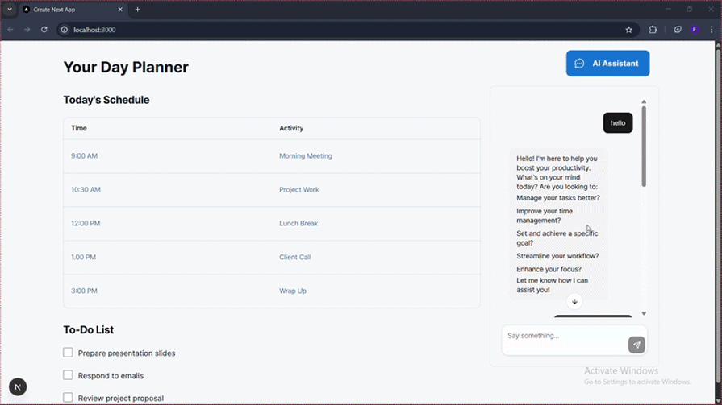Tick the Respond to emails checkbox
722x405 pixels.
pos(68,375)
